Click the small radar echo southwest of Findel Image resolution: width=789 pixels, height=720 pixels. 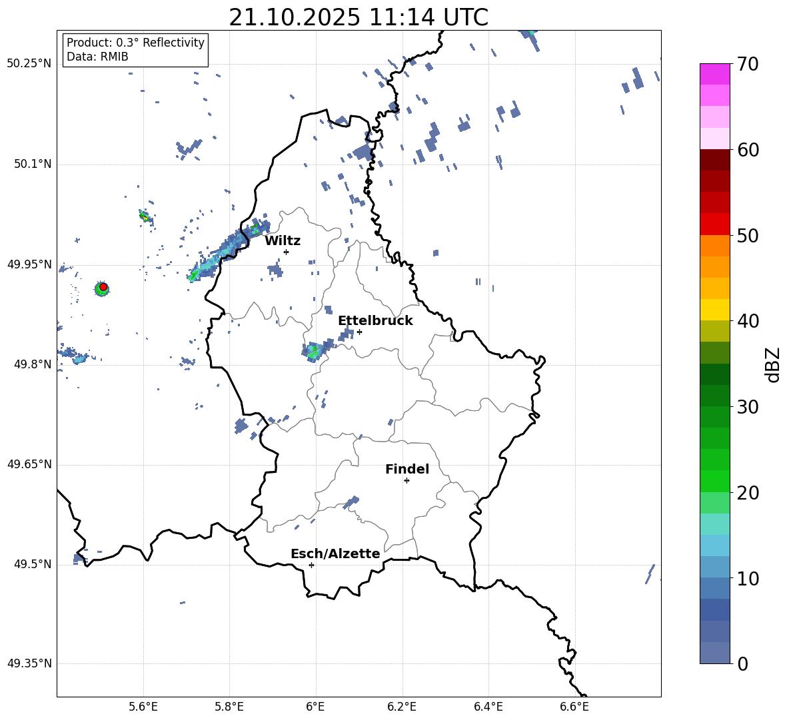[x=351, y=502]
